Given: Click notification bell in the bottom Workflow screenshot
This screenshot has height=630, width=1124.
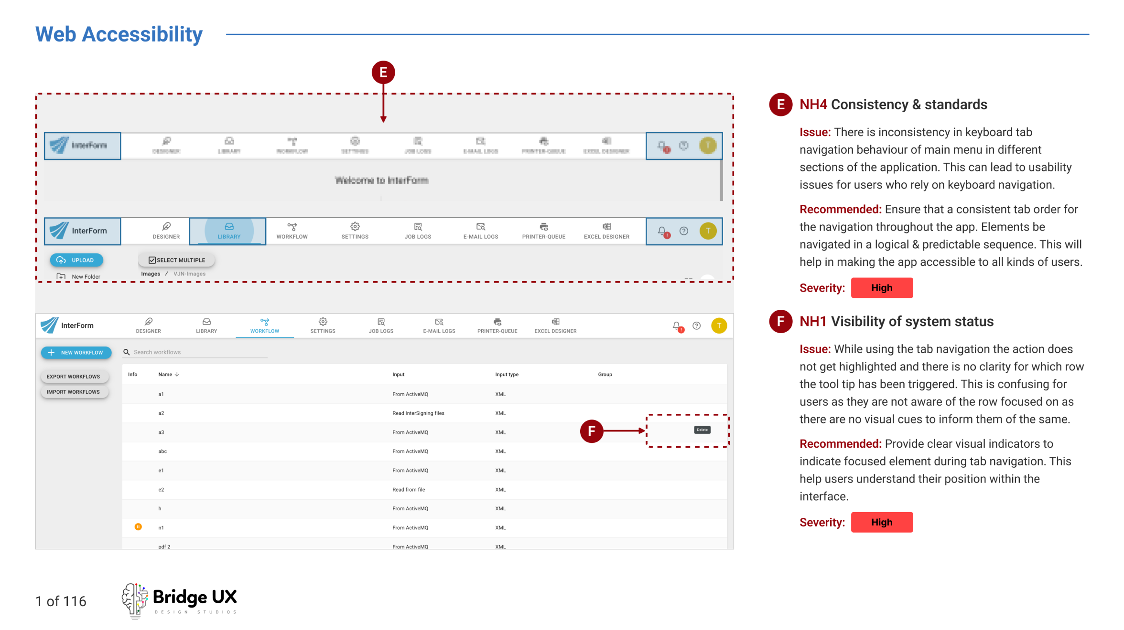Looking at the screenshot, I should (x=677, y=326).
